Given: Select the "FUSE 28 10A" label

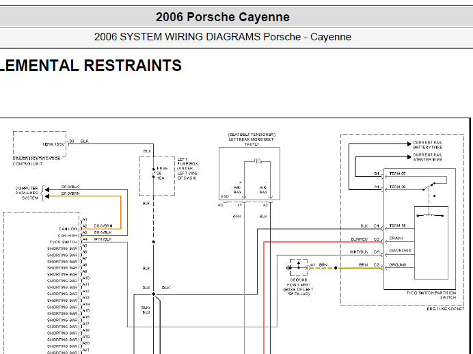Looking at the screenshot, I should pyautogui.click(x=162, y=173).
